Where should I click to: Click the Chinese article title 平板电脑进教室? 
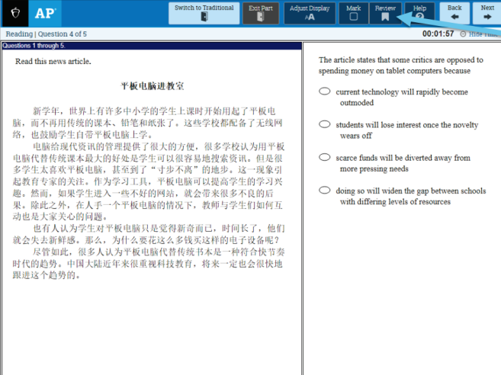tap(152, 87)
